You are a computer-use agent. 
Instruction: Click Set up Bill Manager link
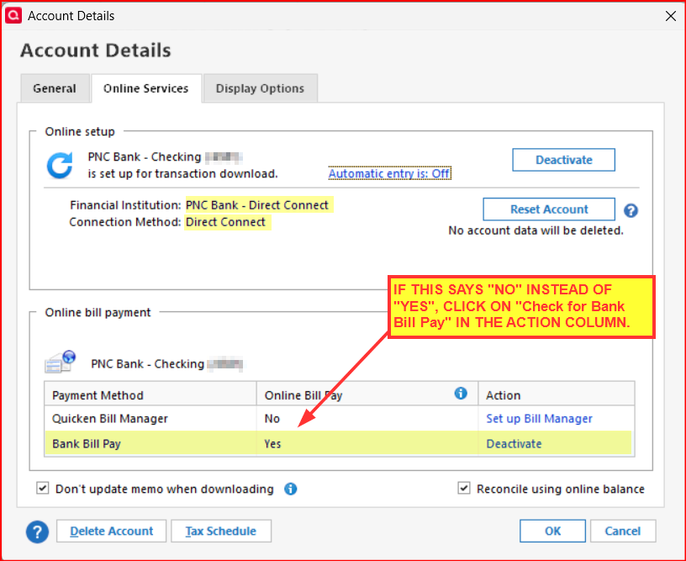539,419
